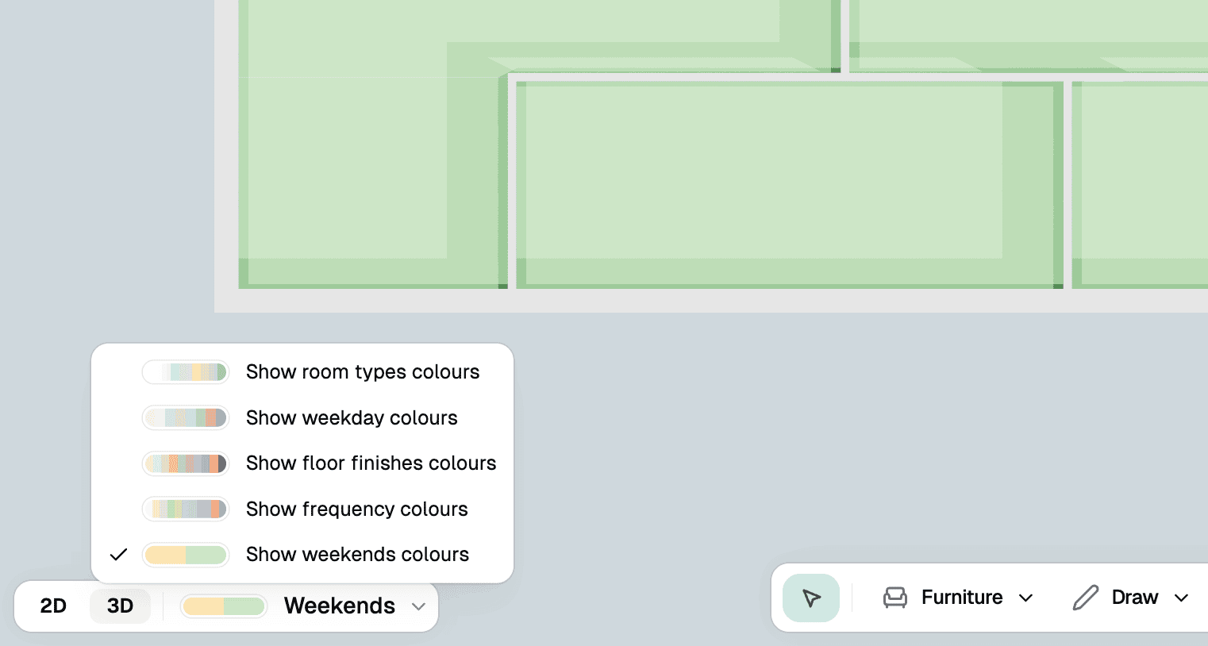Choose Show frequency colours
This screenshot has height=646, width=1208.
coord(302,509)
